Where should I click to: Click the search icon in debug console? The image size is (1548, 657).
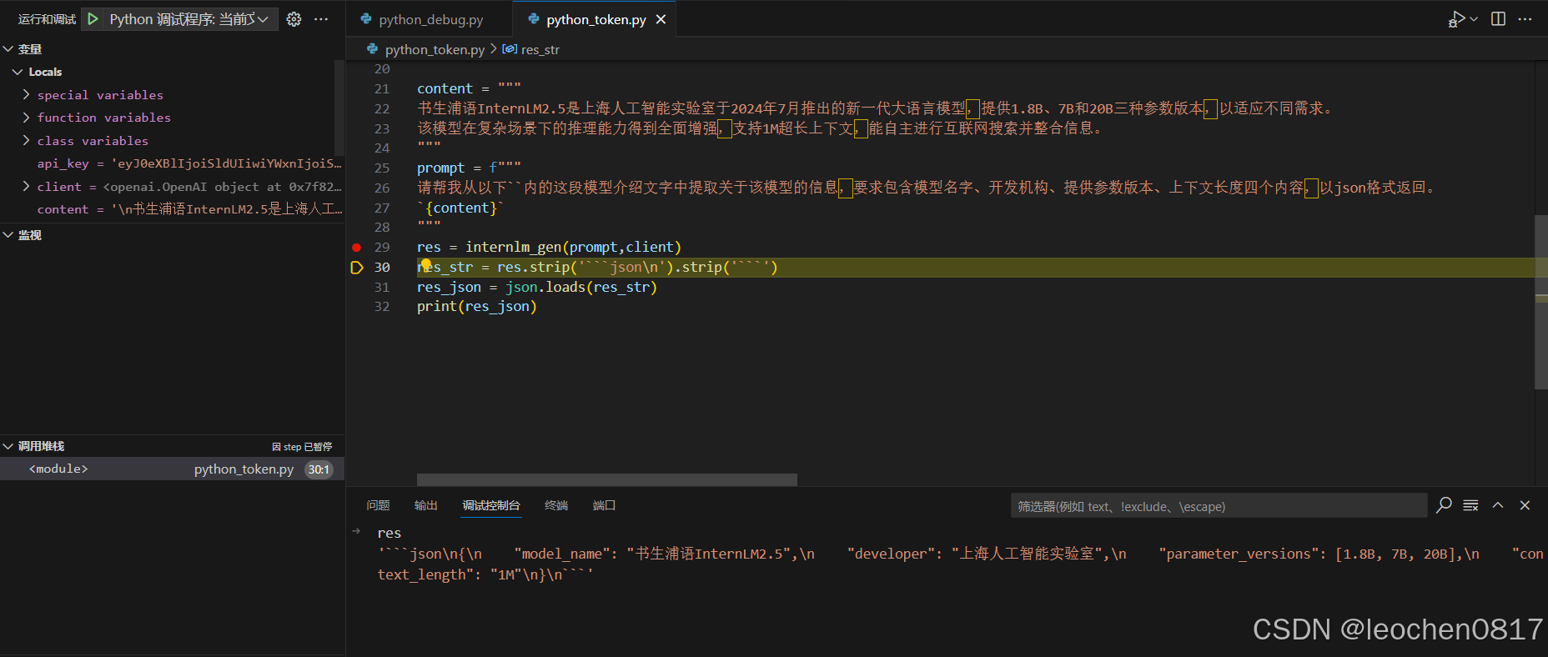click(1444, 505)
